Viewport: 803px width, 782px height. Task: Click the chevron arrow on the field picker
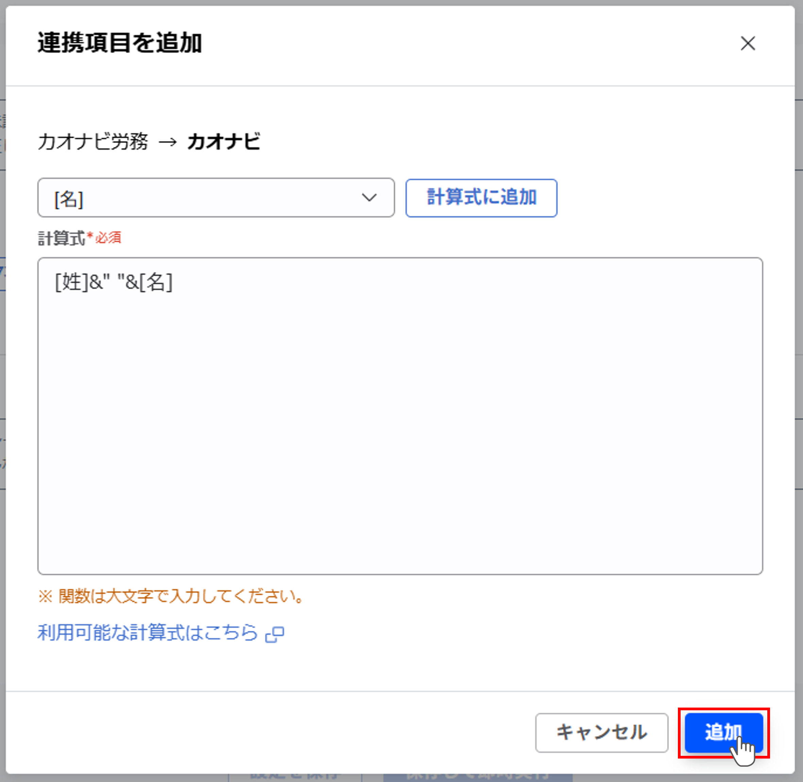click(369, 198)
